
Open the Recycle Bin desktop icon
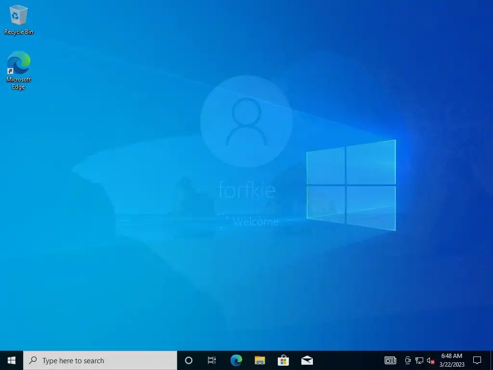click(x=19, y=19)
